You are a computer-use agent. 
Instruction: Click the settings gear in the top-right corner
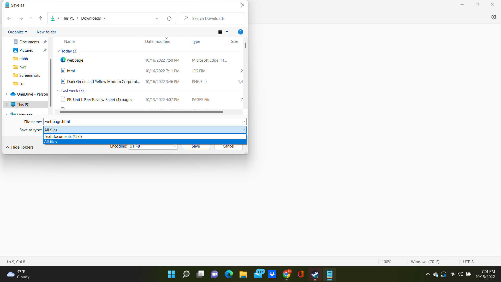pos(494,17)
